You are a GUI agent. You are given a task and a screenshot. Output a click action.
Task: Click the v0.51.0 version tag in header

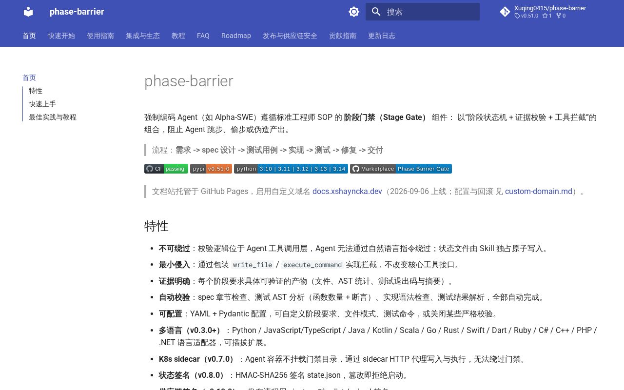click(x=526, y=16)
